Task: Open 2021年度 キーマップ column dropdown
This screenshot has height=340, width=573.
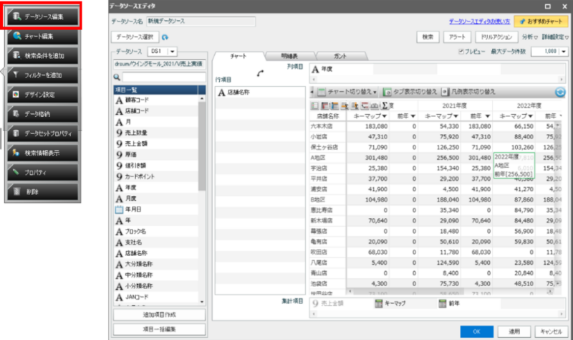Action: [x=456, y=116]
